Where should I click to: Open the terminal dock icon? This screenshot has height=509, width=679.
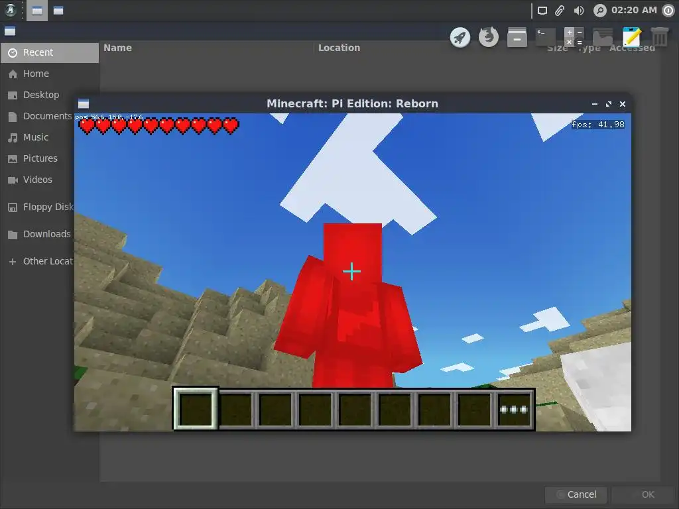click(546, 37)
